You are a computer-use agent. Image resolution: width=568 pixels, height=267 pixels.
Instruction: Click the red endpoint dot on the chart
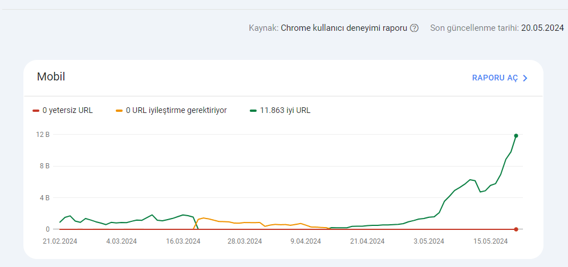tap(516, 229)
